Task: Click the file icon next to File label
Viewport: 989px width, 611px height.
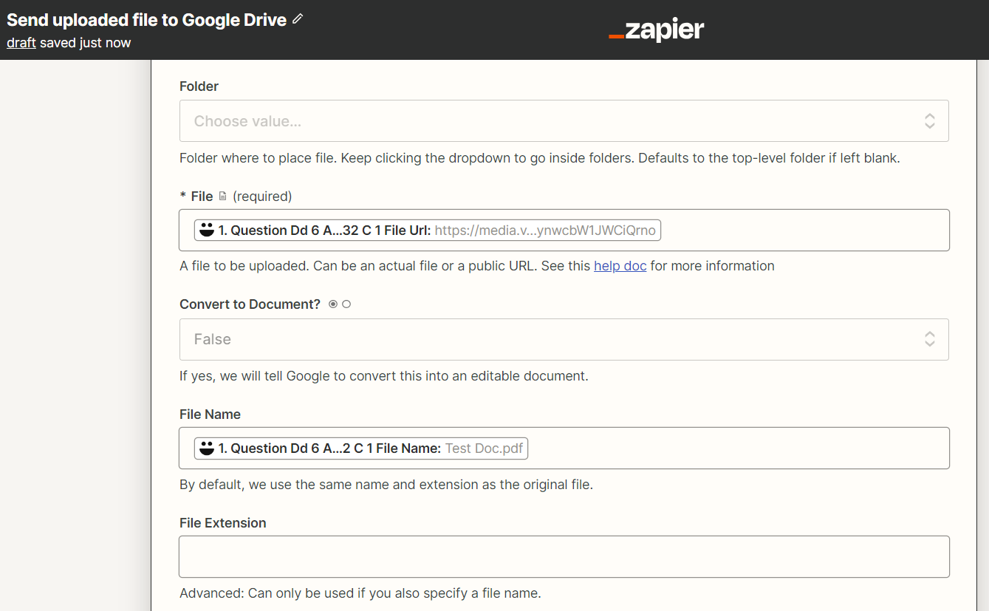Action: (x=222, y=197)
